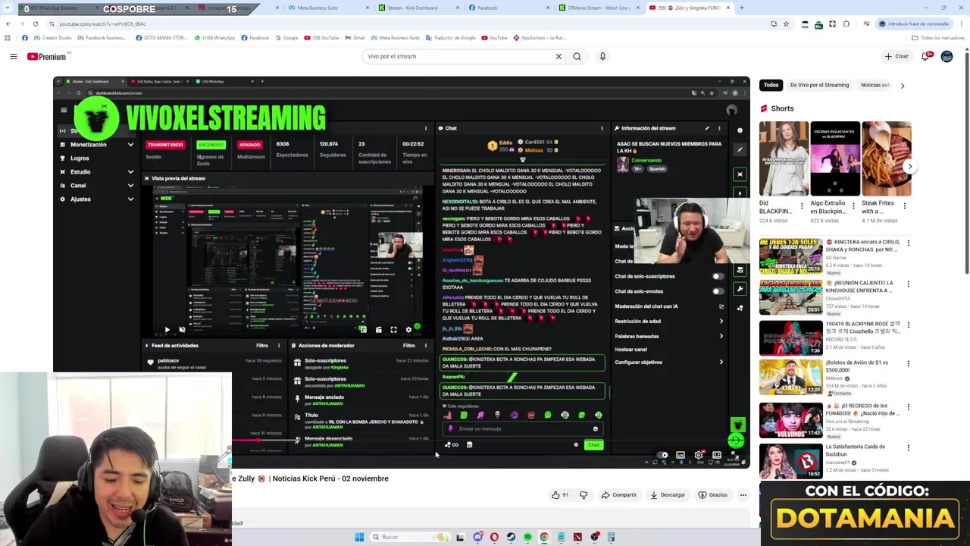Reload the page in Chrome
The width and height of the screenshot is (970, 546).
tap(35, 24)
